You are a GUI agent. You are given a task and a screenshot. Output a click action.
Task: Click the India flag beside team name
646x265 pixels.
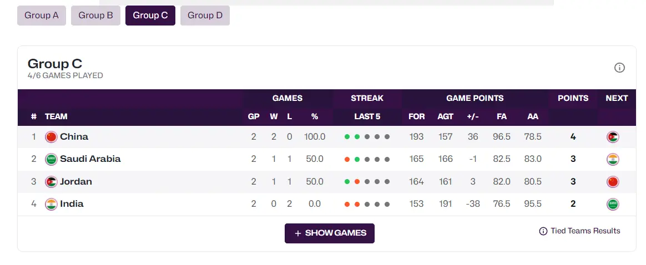[x=51, y=204]
